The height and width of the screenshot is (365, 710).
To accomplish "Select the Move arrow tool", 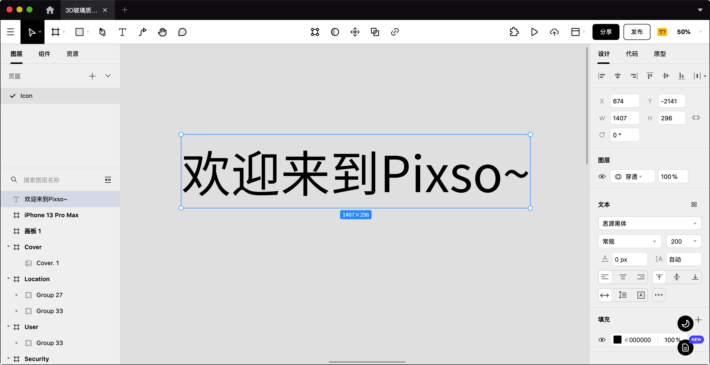I will 32,32.
